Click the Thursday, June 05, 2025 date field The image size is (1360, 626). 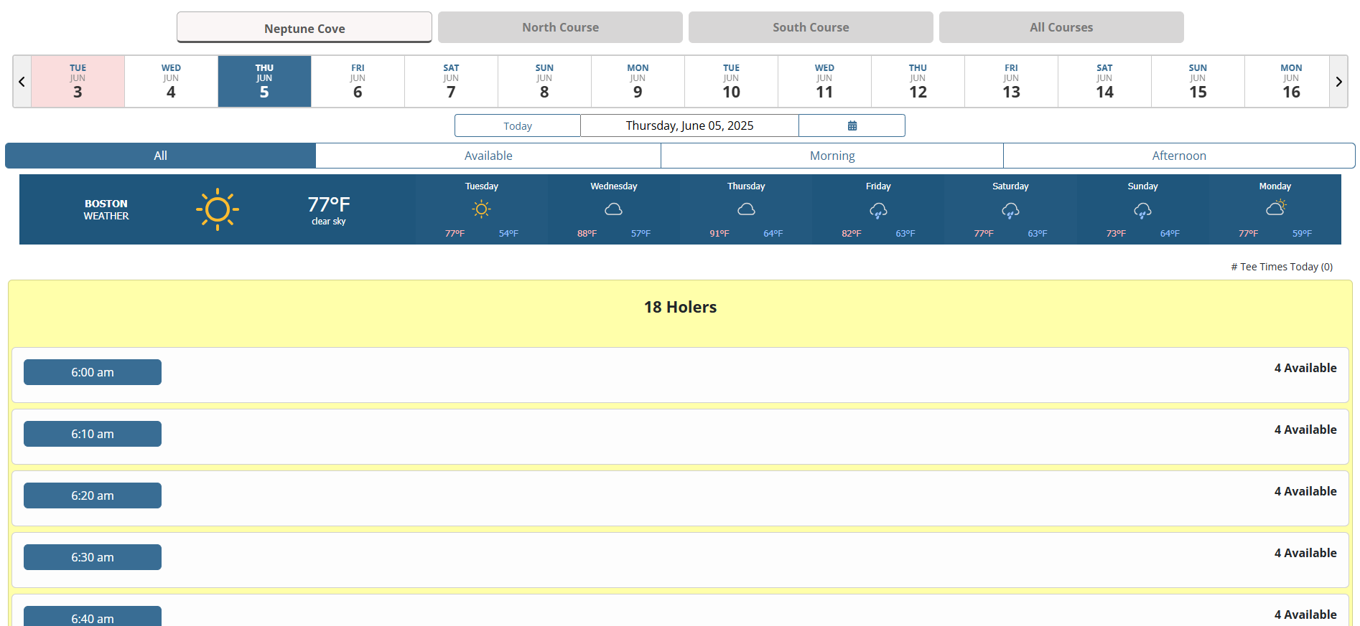pos(689,125)
